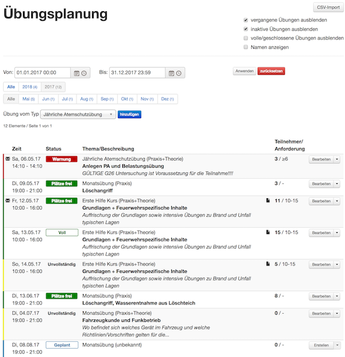The height and width of the screenshot is (357, 345).
Task: Click Erstellen for the 08.08.17 exercise
Action: pos(321,345)
